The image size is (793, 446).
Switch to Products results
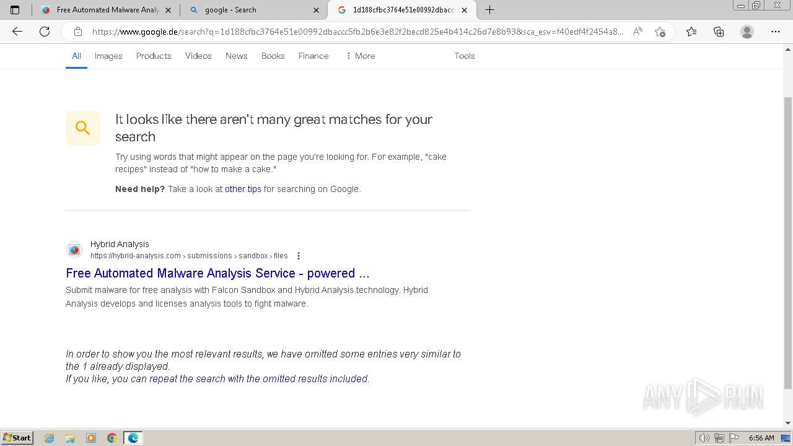coord(154,56)
